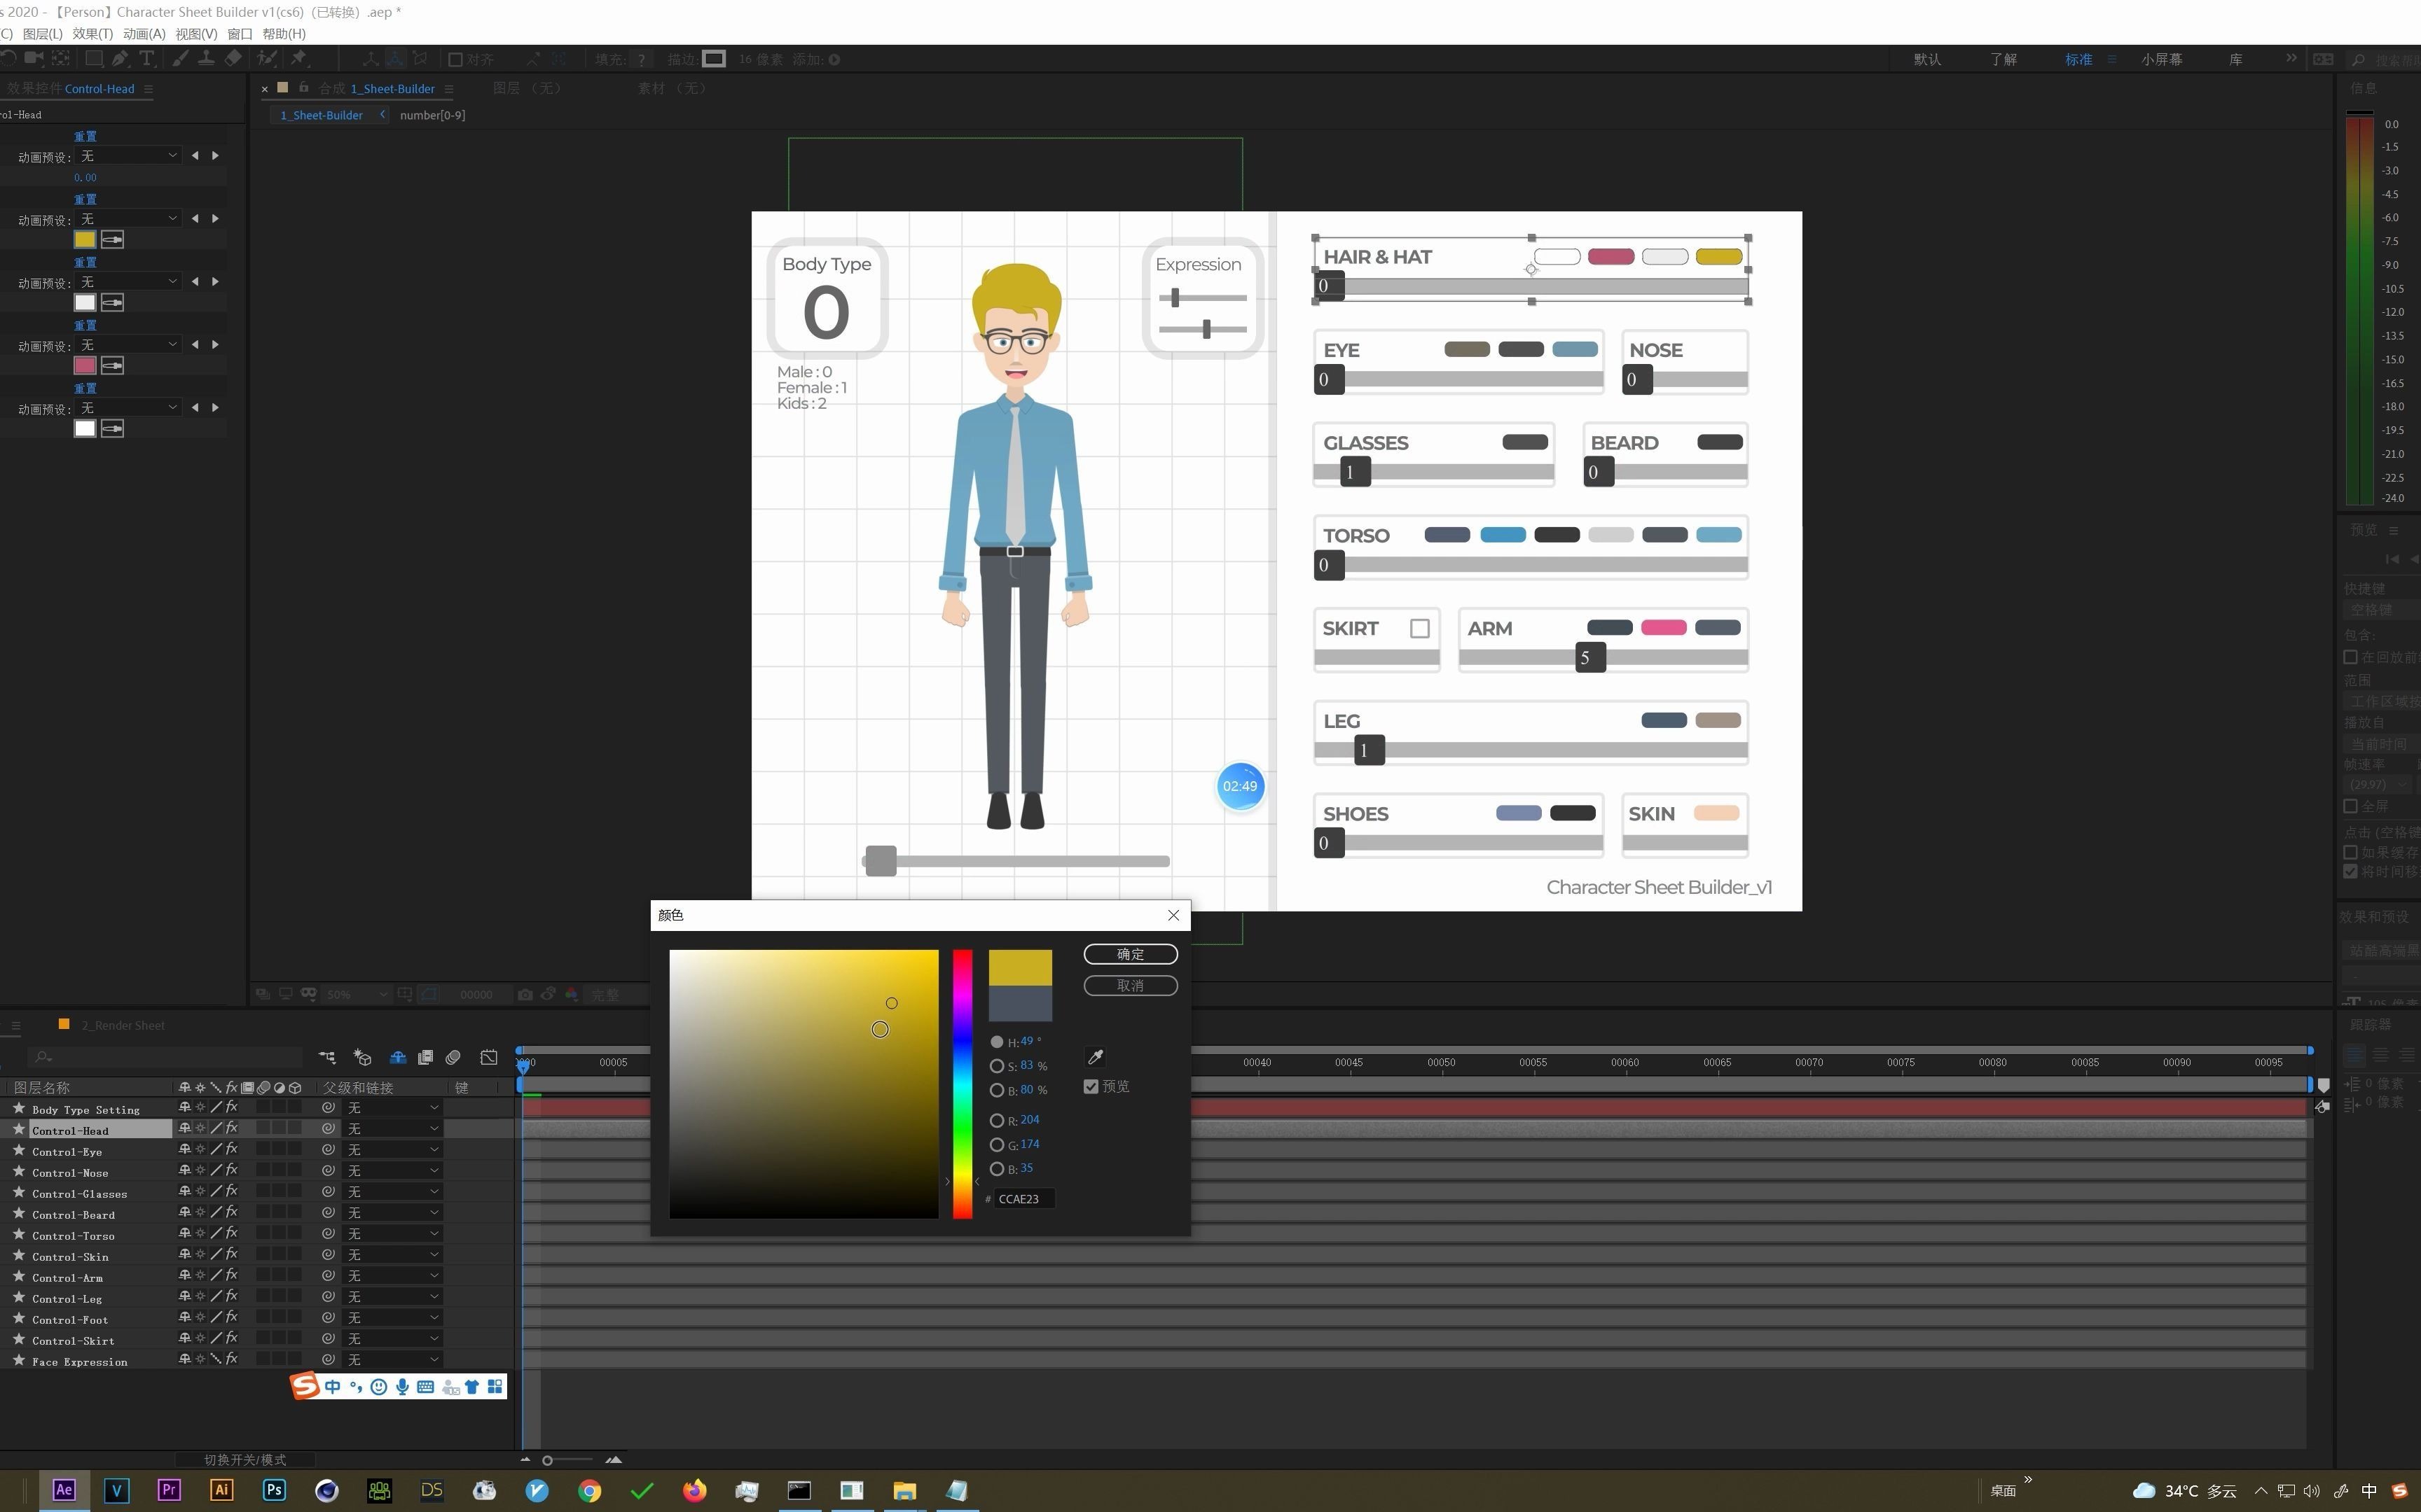This screenshot has width=2421, height=1512.
Task: Select the Type text tool
Action: (147, 59)
